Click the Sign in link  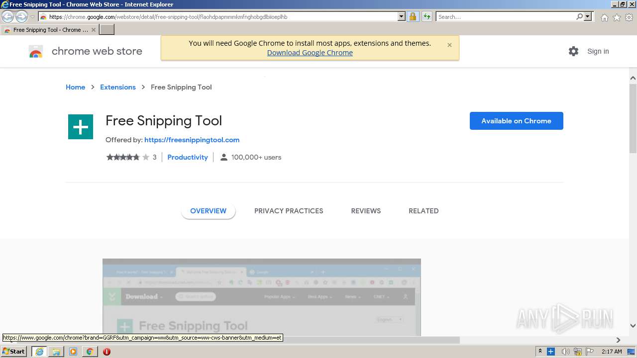coord(598,51)
